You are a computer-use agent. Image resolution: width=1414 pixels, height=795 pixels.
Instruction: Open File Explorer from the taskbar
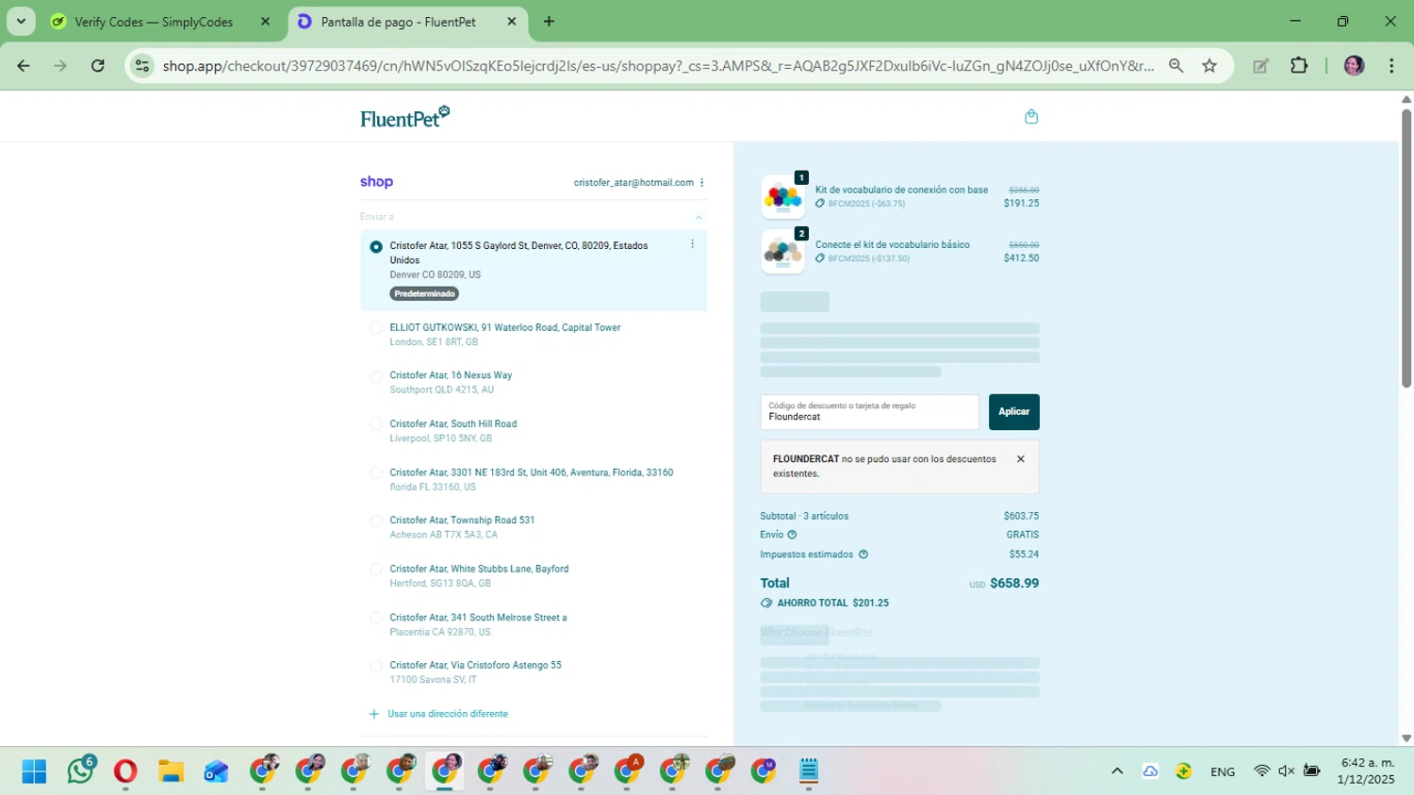(171, 771)
